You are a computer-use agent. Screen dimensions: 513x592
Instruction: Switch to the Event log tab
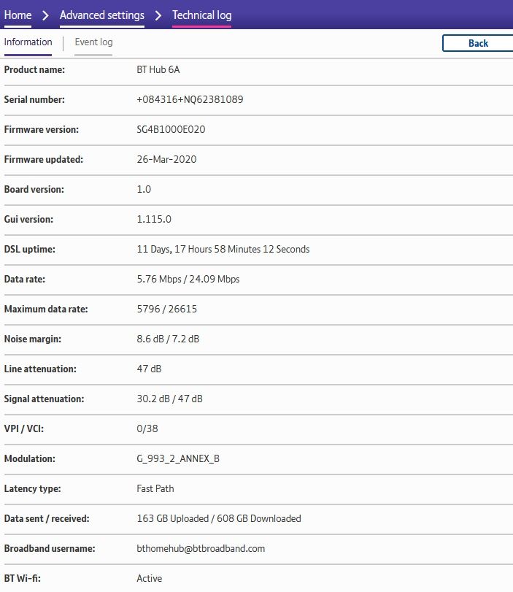[93, 42]
